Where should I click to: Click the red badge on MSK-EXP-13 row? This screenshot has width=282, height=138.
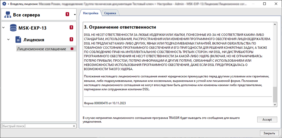point(71,28)
